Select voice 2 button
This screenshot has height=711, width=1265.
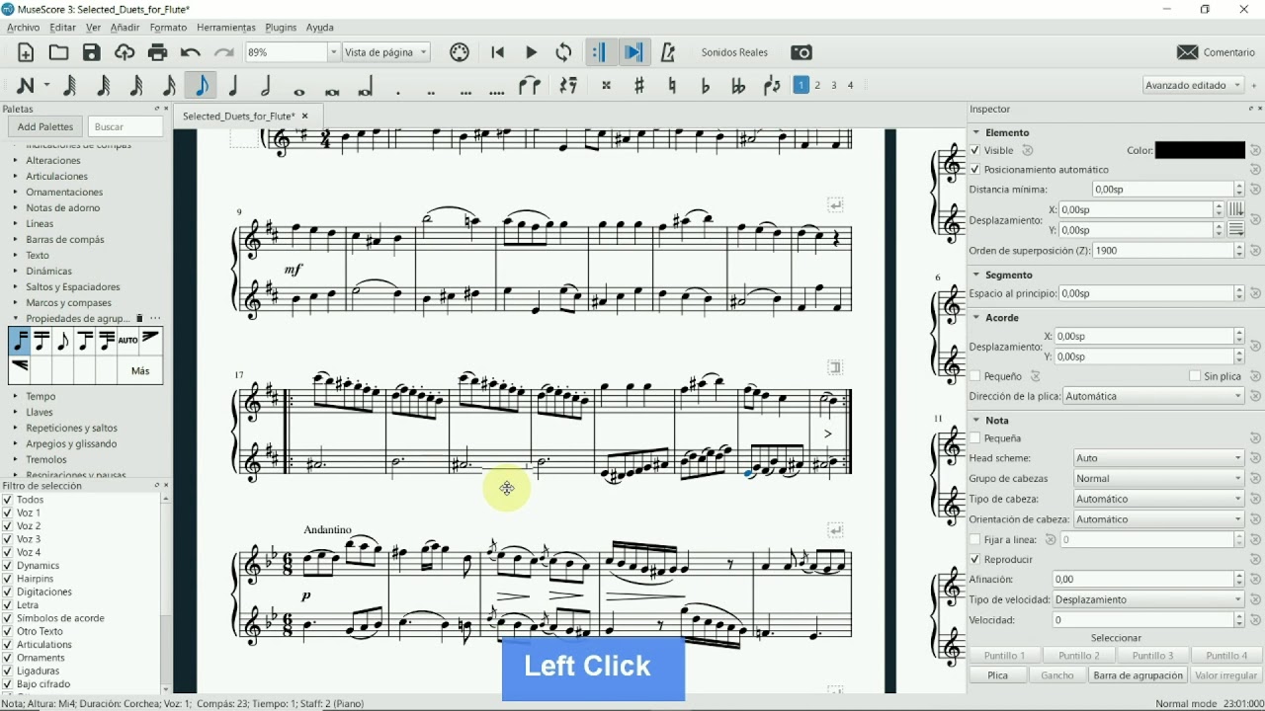tap(817, 85)
